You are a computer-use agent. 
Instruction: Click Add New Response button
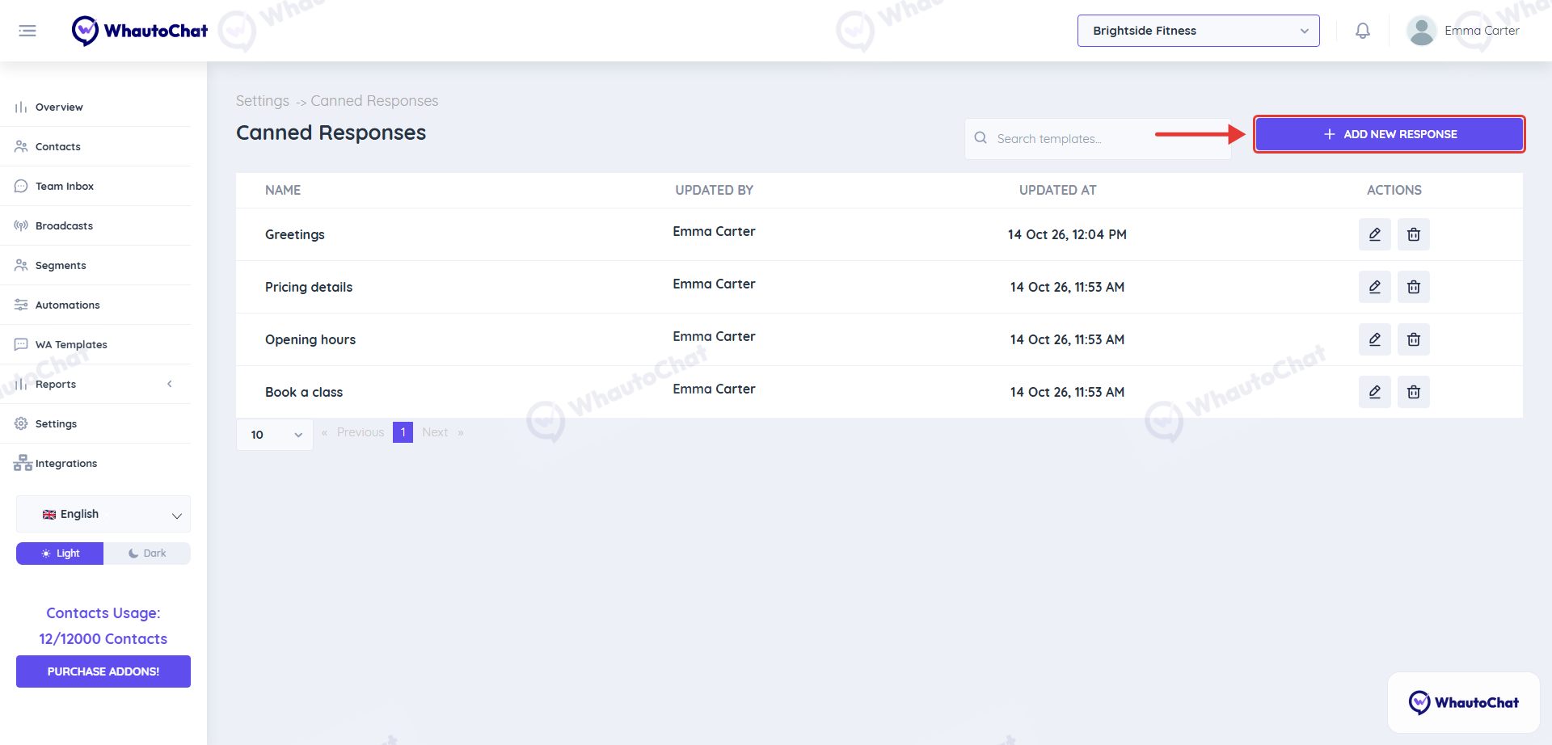(x=1389, y=134)
